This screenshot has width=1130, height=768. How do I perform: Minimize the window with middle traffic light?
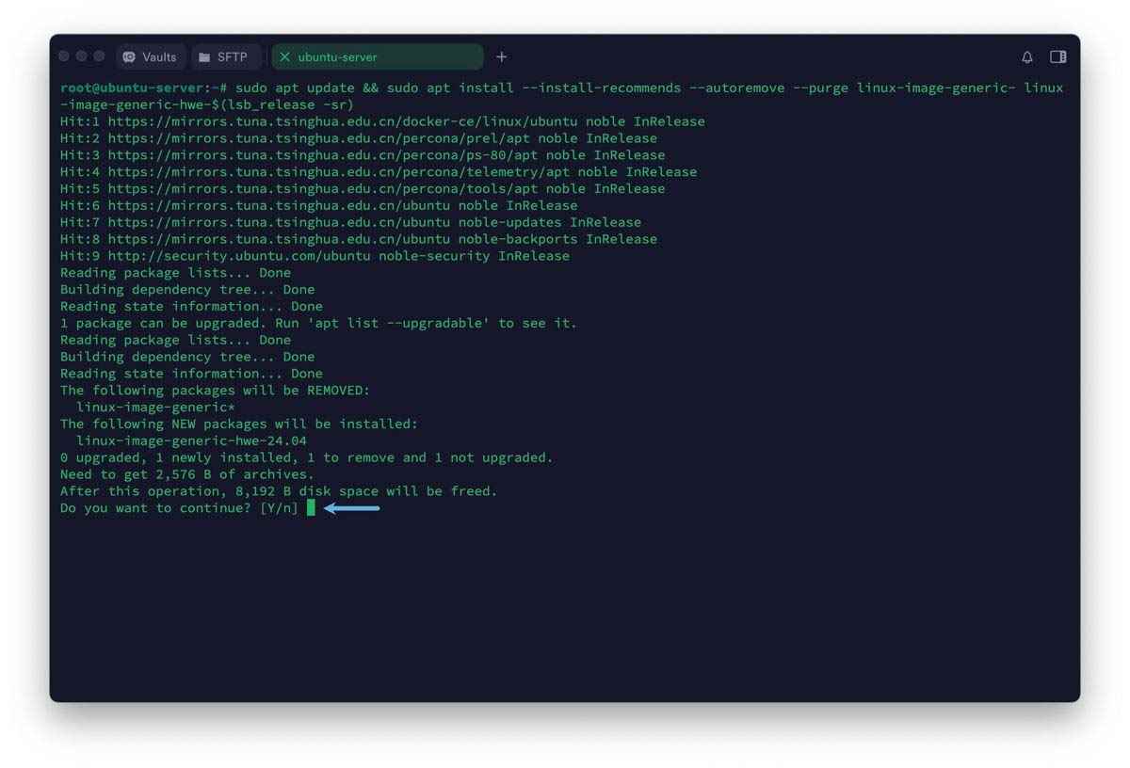click(82, 56)
